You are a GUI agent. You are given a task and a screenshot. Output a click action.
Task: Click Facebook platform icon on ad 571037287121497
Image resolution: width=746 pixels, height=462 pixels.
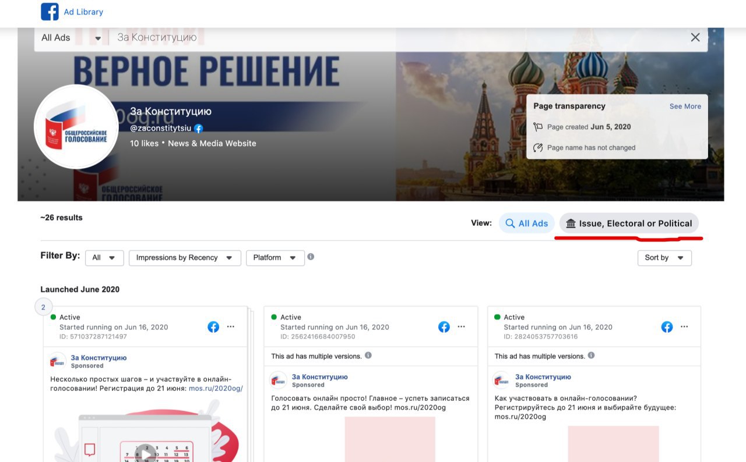pos(213,327)
